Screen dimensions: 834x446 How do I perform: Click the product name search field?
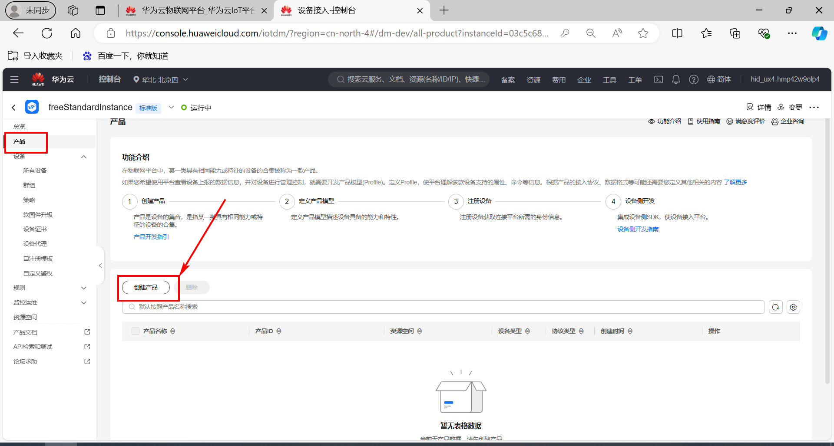(x=443, y=307)
